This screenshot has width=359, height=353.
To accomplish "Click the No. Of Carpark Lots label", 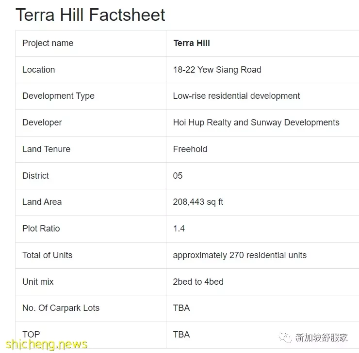I will point(61,308).
